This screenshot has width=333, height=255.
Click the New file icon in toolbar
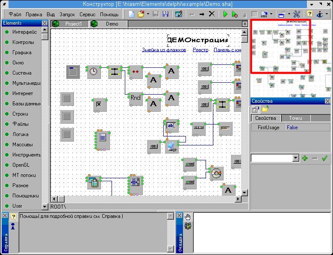131,14
